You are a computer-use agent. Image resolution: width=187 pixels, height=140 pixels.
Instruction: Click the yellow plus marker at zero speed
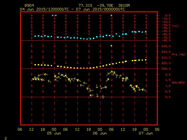click(x=103, y=97)
